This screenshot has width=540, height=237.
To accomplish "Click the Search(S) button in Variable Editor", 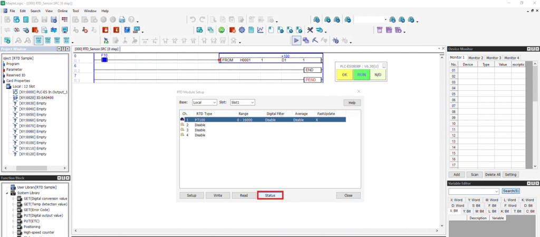I will pos(510,191).
